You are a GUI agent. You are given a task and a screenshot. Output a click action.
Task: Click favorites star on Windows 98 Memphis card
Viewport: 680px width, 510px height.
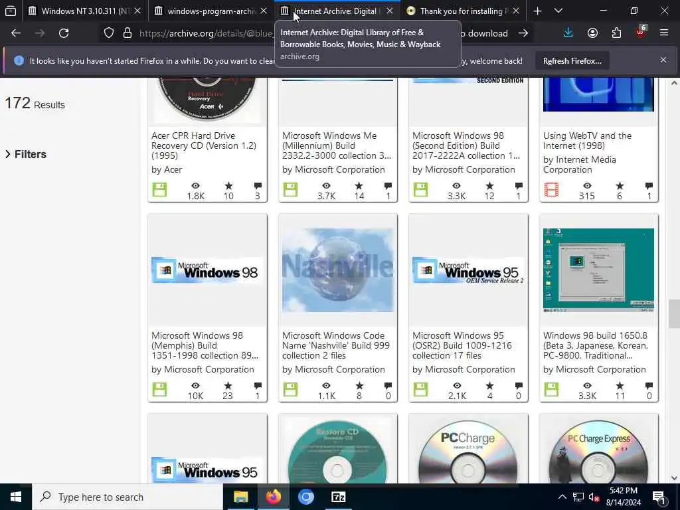click(x=228, y=386)
